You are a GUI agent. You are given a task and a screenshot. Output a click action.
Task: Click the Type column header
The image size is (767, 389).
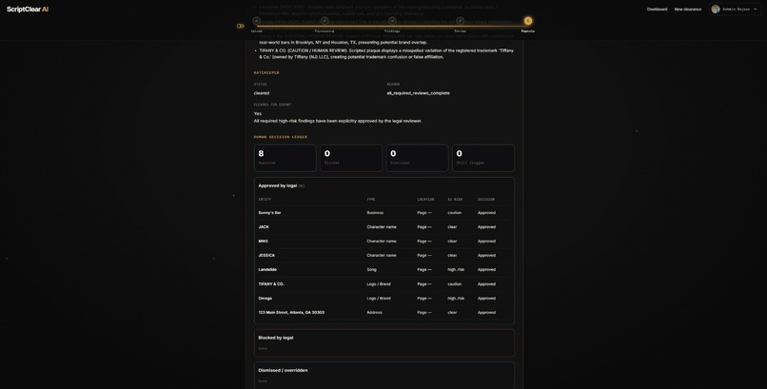click(371, 200)
